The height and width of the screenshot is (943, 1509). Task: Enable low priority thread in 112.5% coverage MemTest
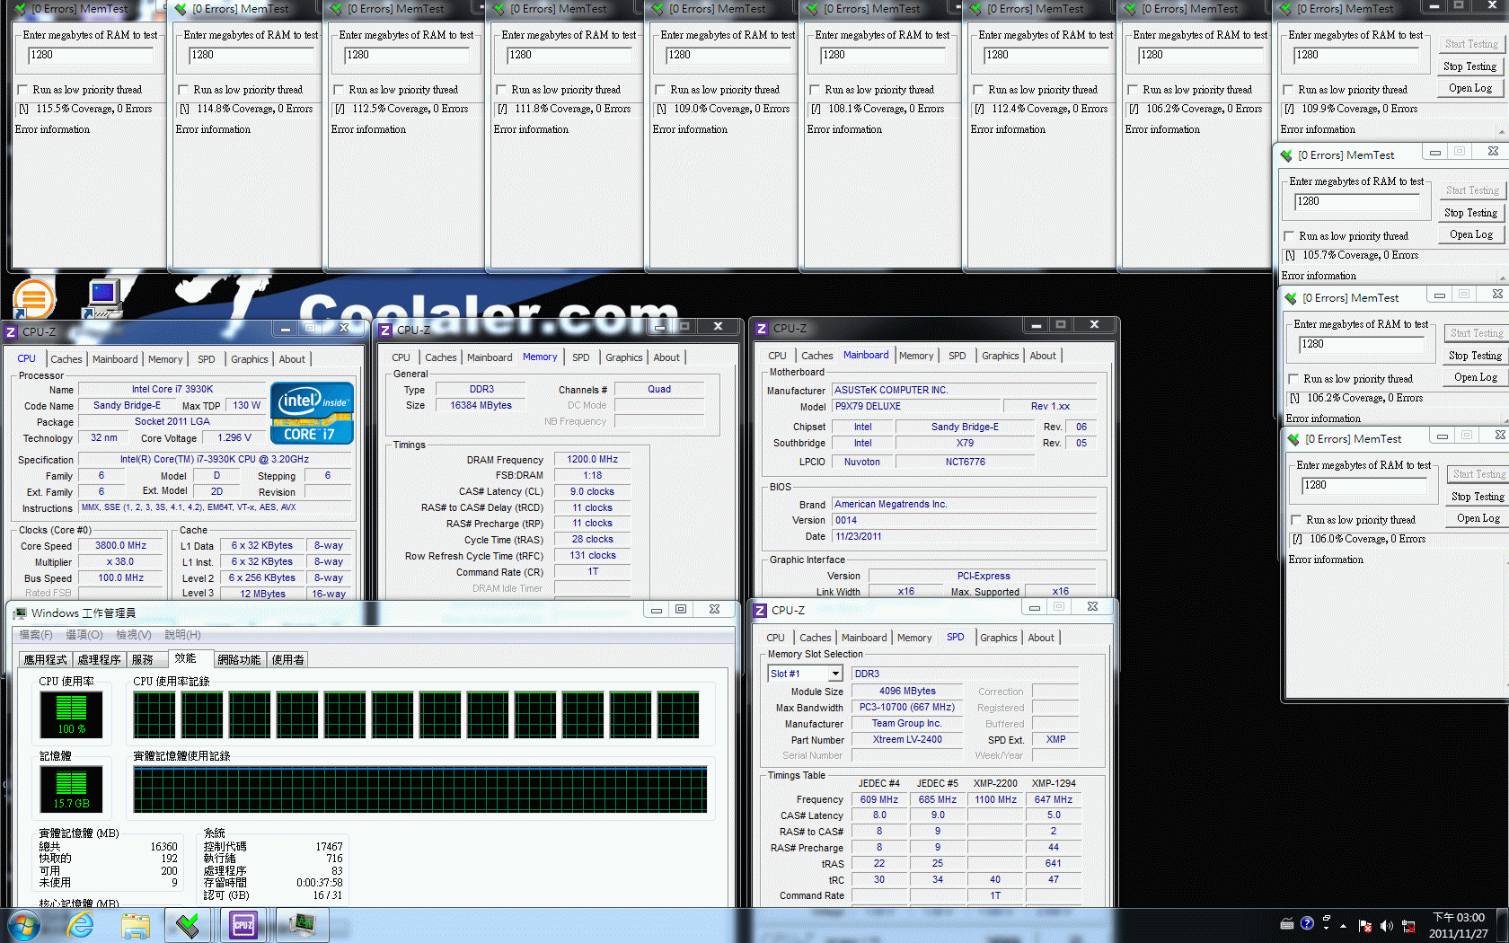pos(340,90)
